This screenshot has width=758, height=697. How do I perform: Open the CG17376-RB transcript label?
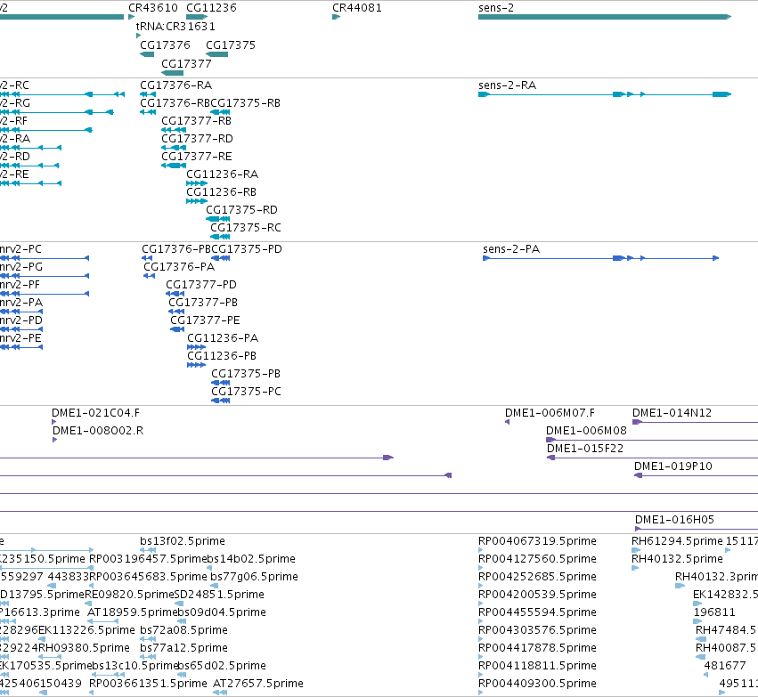(175, 103)
